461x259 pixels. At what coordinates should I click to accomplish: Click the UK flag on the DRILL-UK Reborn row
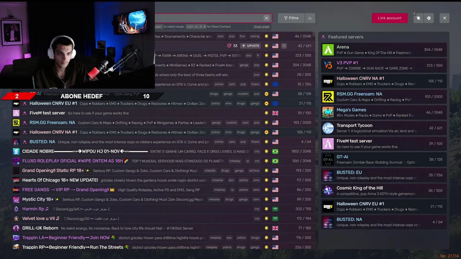pyautogui.click(x=275, y=228)
